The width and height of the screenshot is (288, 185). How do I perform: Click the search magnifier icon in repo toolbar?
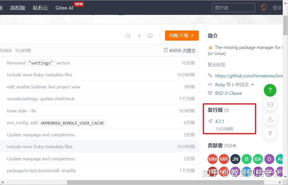128,36
